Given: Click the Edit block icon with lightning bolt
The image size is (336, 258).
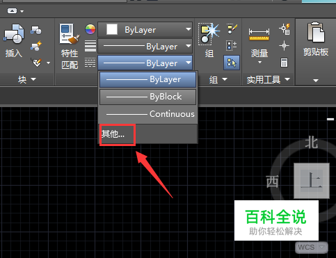Looking at the screenshot, I should point(36,46).
